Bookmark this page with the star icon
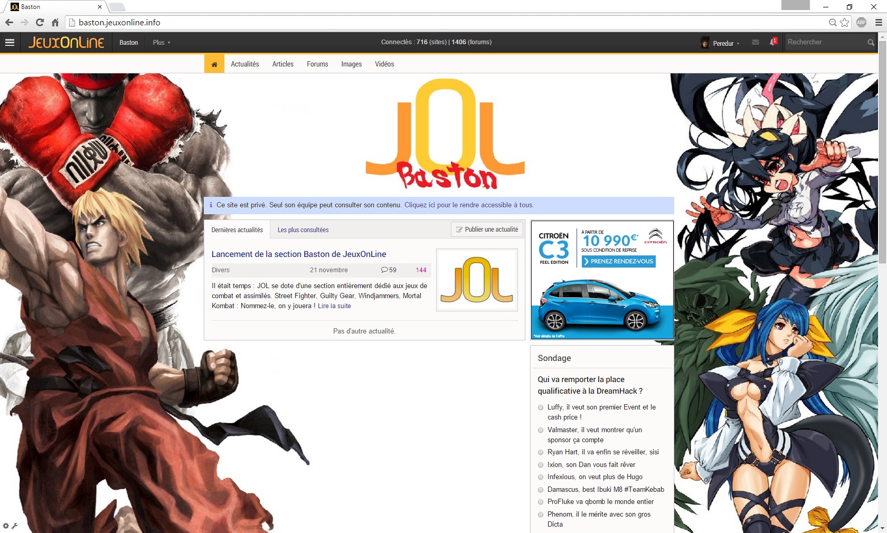Screen dimensions: 887x533 pyautogui.click(x=845, y=22)
